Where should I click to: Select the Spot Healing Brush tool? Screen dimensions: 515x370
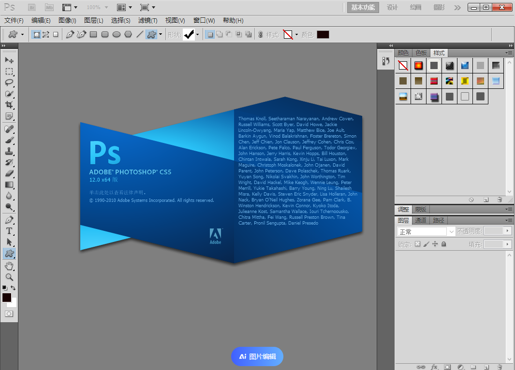point(9,129)
